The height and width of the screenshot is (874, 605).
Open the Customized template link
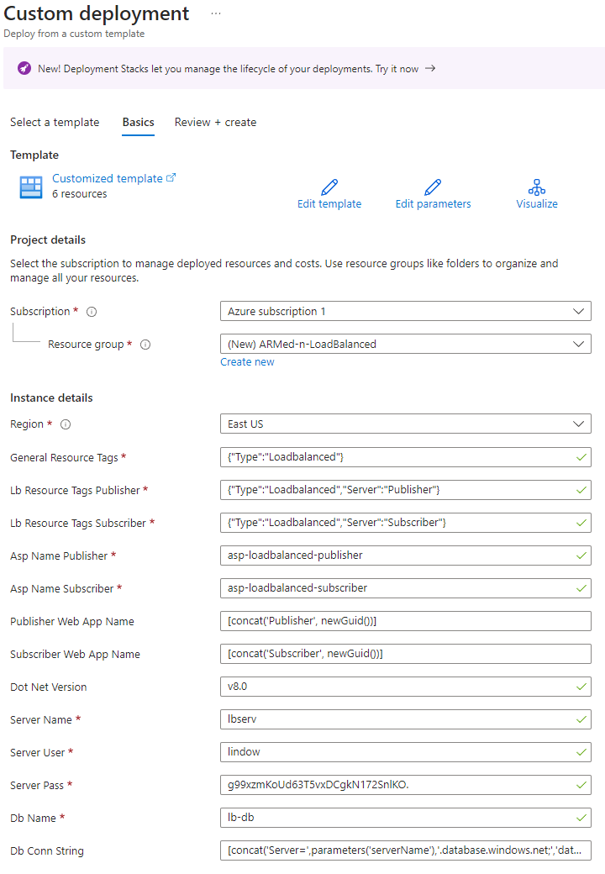pyautogui.click(x=108, y=178)
